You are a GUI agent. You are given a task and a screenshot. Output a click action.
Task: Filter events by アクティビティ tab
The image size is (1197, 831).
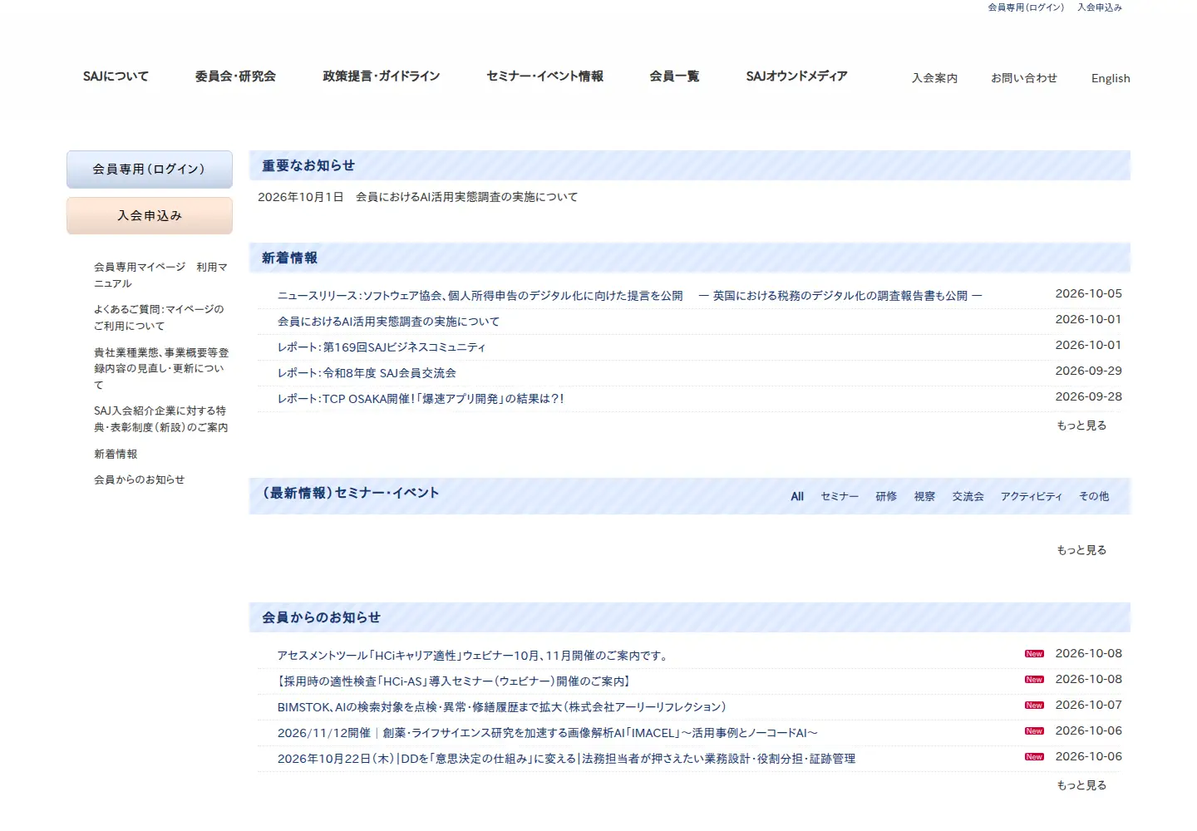tap(1032, 496)
